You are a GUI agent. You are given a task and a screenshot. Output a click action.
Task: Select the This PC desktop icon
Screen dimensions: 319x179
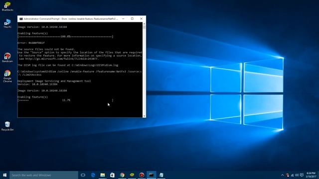pos(7,23)
